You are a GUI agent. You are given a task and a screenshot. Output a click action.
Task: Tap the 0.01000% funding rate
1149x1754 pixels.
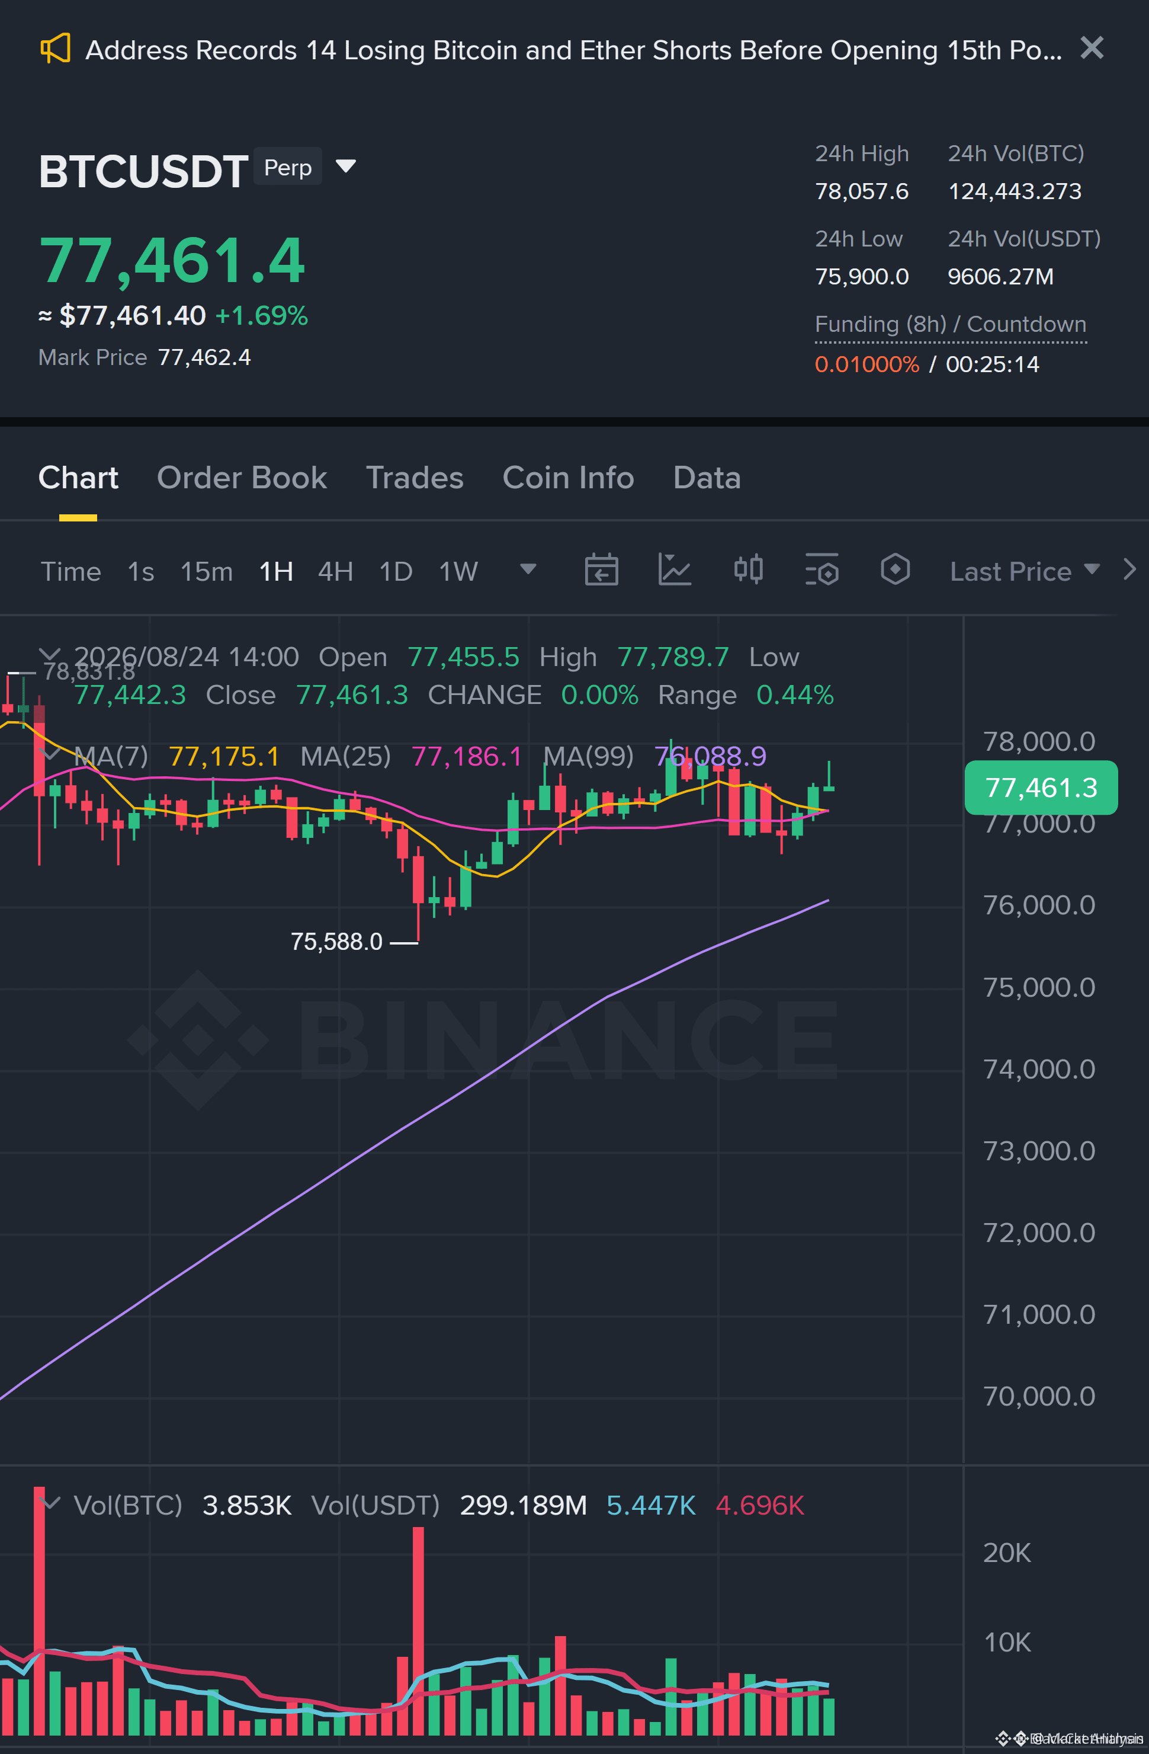(x=866, y=364)
